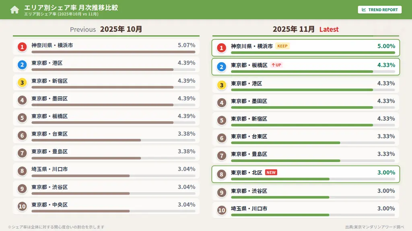Toggle the NEW badge on 東京都・北区
The width and height of the screenshot is (412, 231).
pos(271,172)
